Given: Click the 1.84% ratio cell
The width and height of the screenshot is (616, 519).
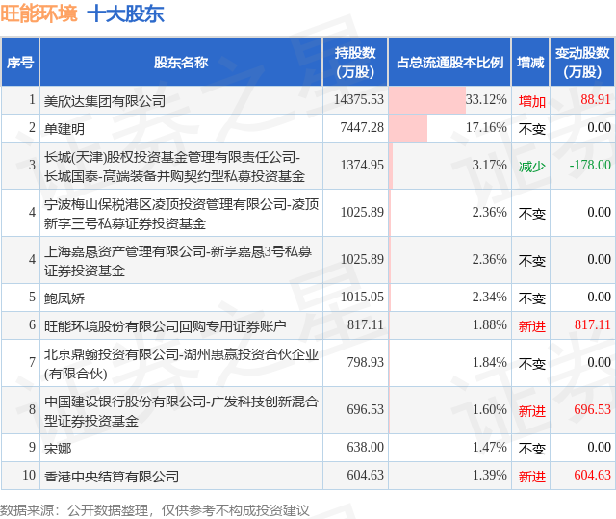Looking at the screenshot, I should coord(449,363).
